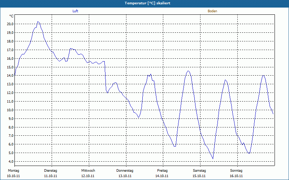Image resolution: width=289 pixels, height=180 pixels.
Task: Click the '17,0' y-axis value
Action: tap(10, 50)
